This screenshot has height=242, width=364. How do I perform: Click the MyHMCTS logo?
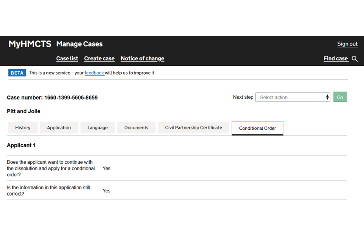coord(30,44)
